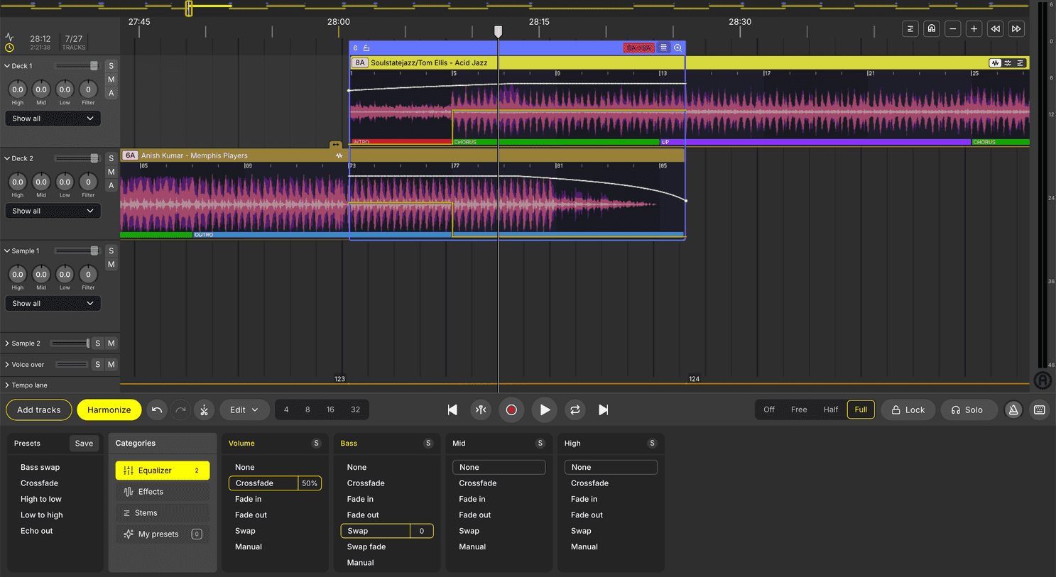Enable the snap magnet icon in top toolbar

click(931, 28)
